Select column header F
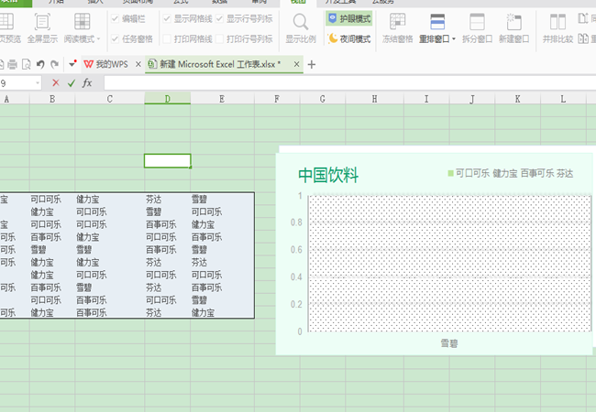Screen dimensions: 596x412 pos(277,99)
